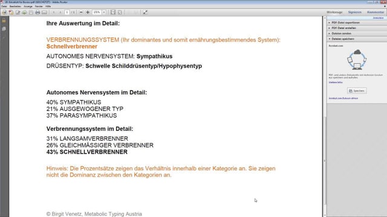This screenshot has width=387, height=217.
Task: Expand PDF-Datei erstellen section
Action: coord(357,28)
